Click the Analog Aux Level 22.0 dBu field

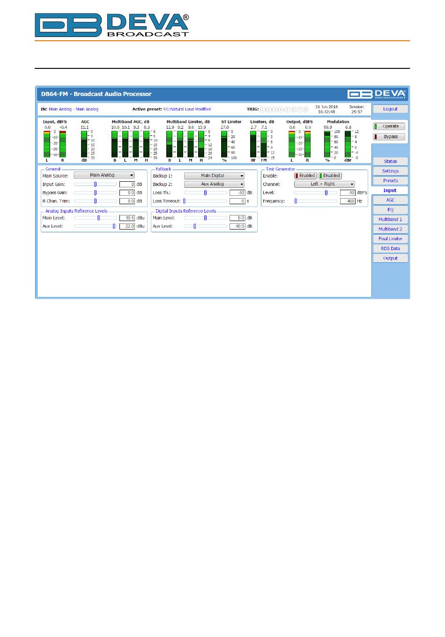127,226
